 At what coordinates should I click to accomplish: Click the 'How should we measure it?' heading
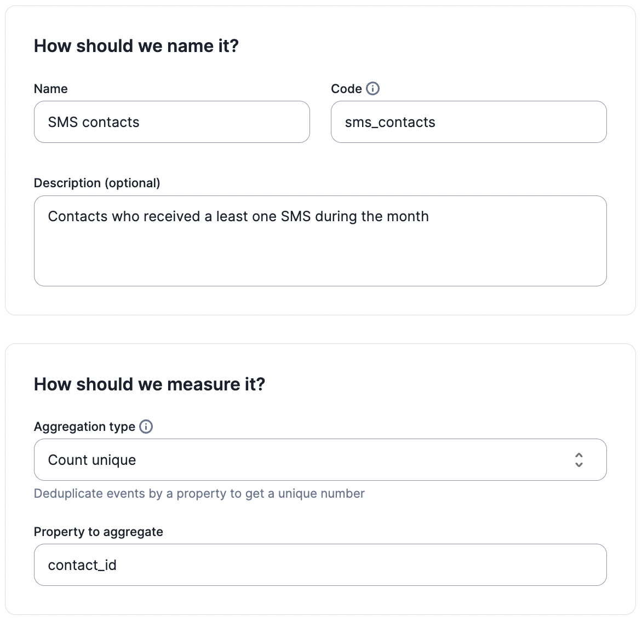150,384
